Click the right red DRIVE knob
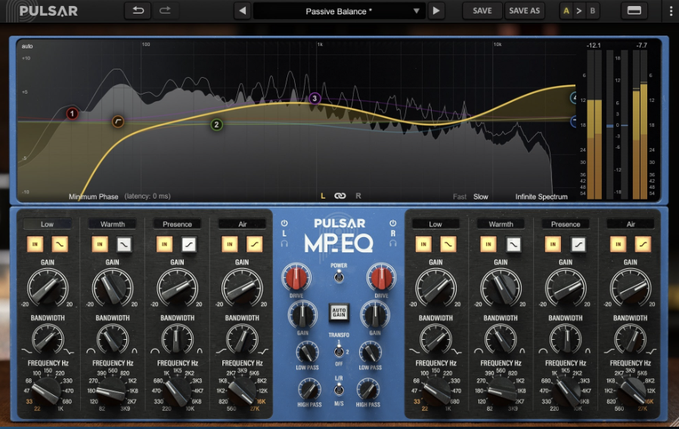 coord(381,277)
